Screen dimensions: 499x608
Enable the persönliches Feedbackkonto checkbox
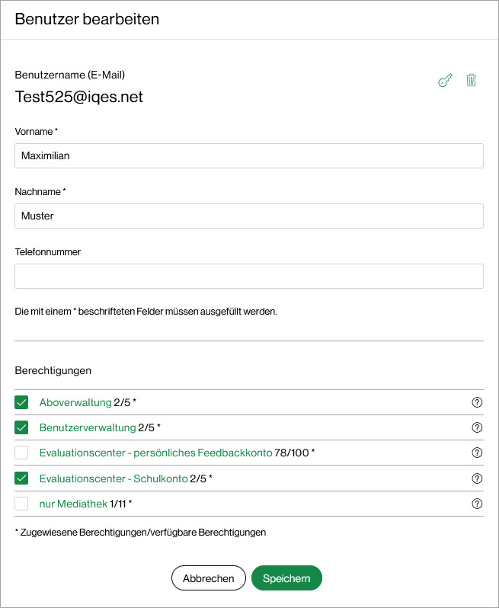tap(21, 453)
